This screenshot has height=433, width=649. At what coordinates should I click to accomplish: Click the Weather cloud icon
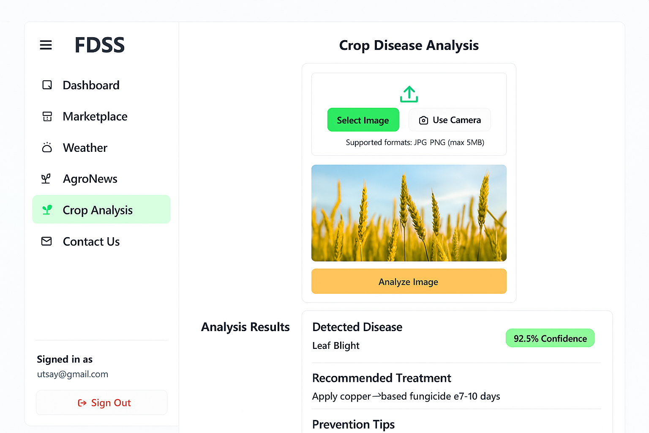click(x=47, y=148)
